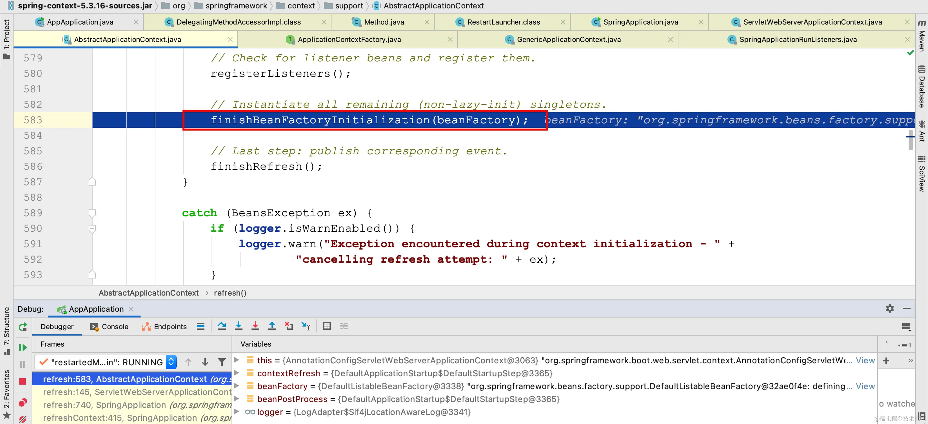Screen dimensions: 928x424
Task: Click the editor vertical scrollbar thumb
Action: (x=910, y=140)
